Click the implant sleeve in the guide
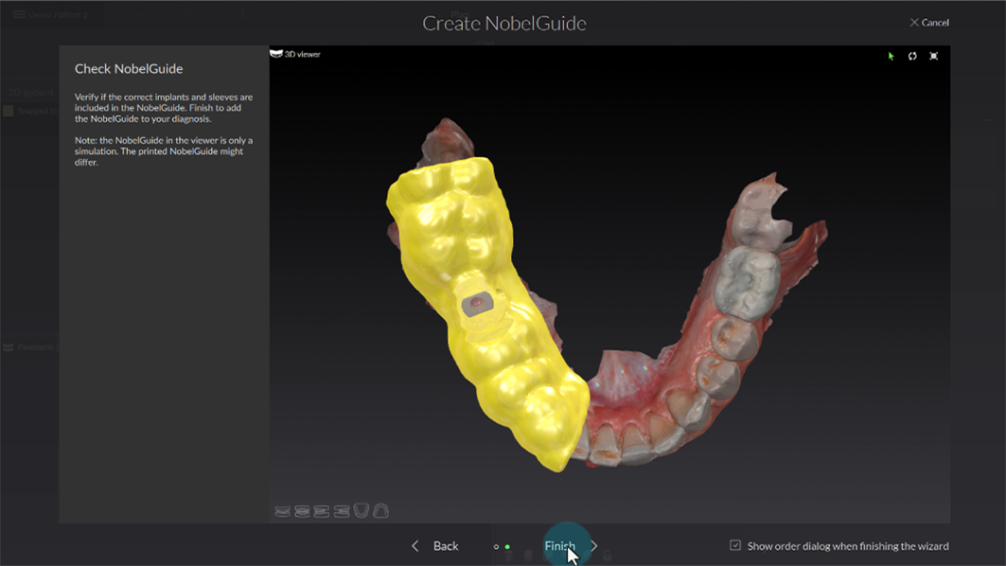Image resolution: width=1006 pixels, height=566 pixels. 476,304
